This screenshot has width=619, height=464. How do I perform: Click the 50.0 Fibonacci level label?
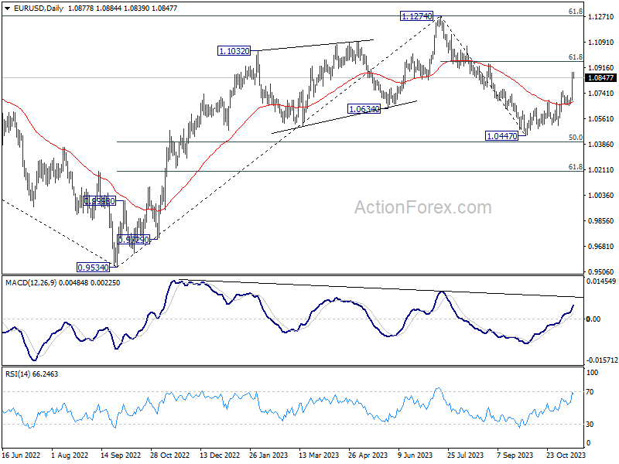tap(576, 138)
